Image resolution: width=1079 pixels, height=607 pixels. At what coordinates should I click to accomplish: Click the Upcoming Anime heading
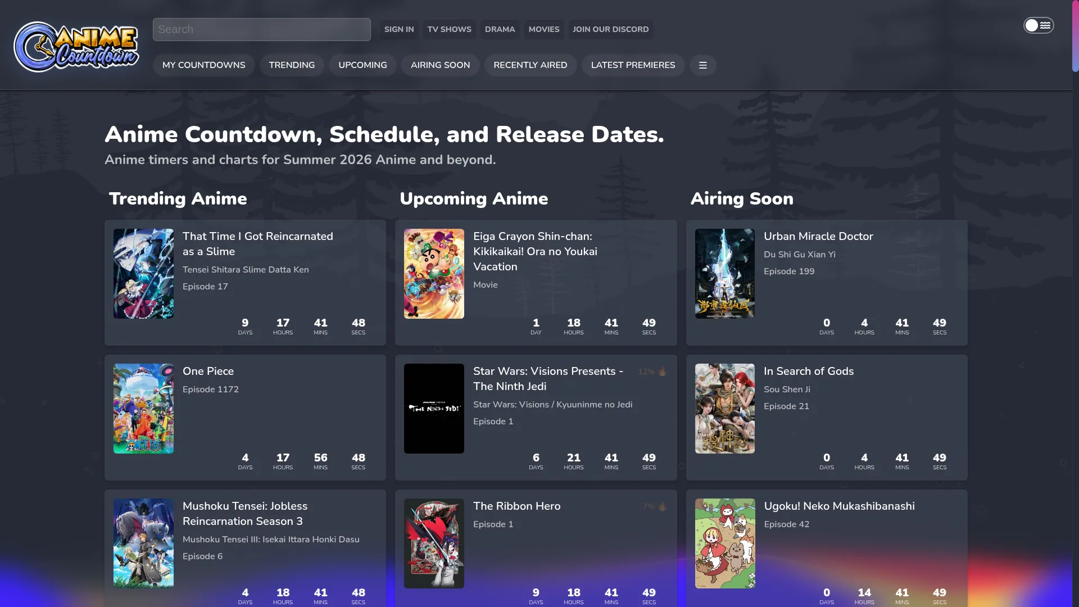coord(473,198)
